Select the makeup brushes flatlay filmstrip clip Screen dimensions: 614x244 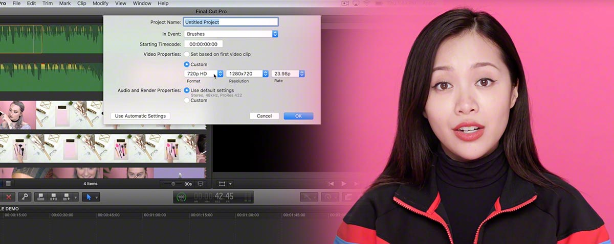click(102, 149)
